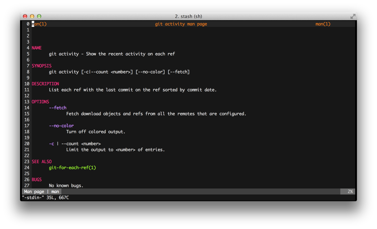Viewport: 377px width, 229px height.
Task: Select the BUGS section heading
Action: tap(36, 179)
